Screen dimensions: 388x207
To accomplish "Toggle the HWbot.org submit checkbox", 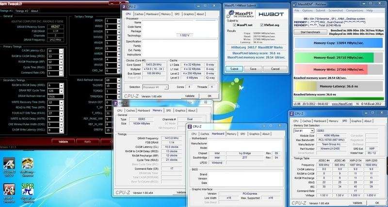I will click(x=262, y=25).
